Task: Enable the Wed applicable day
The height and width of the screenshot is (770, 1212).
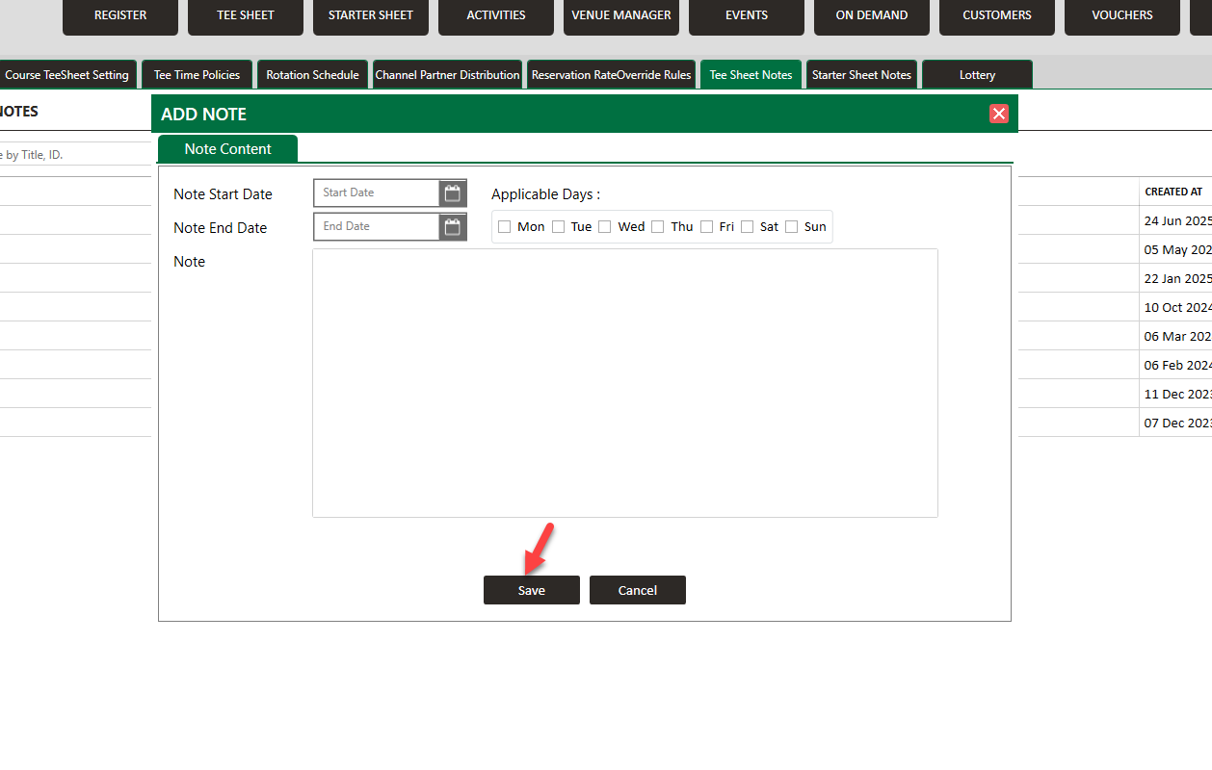Action: click(605, 227)
